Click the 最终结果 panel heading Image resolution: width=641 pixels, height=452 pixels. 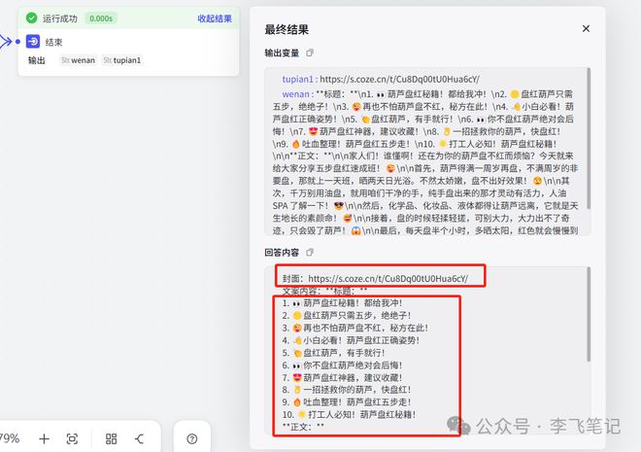click(x=287, y=29)
